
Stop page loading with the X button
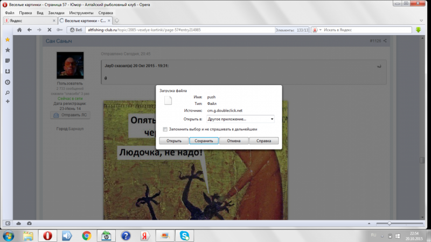click(x=50, y=30)
